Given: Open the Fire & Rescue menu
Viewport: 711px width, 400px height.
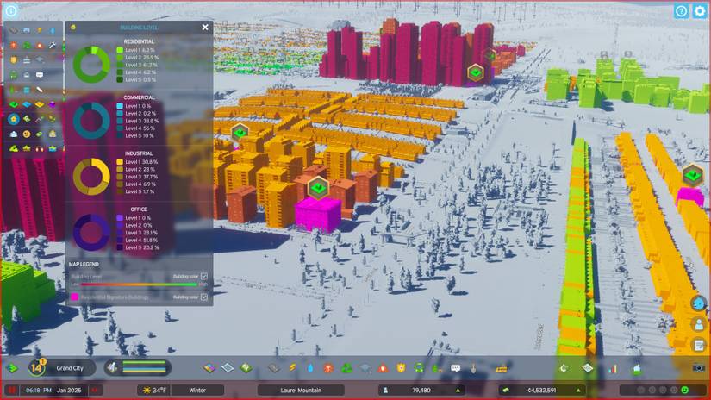Looking at the screenshot, I should (x=384, y=368).
